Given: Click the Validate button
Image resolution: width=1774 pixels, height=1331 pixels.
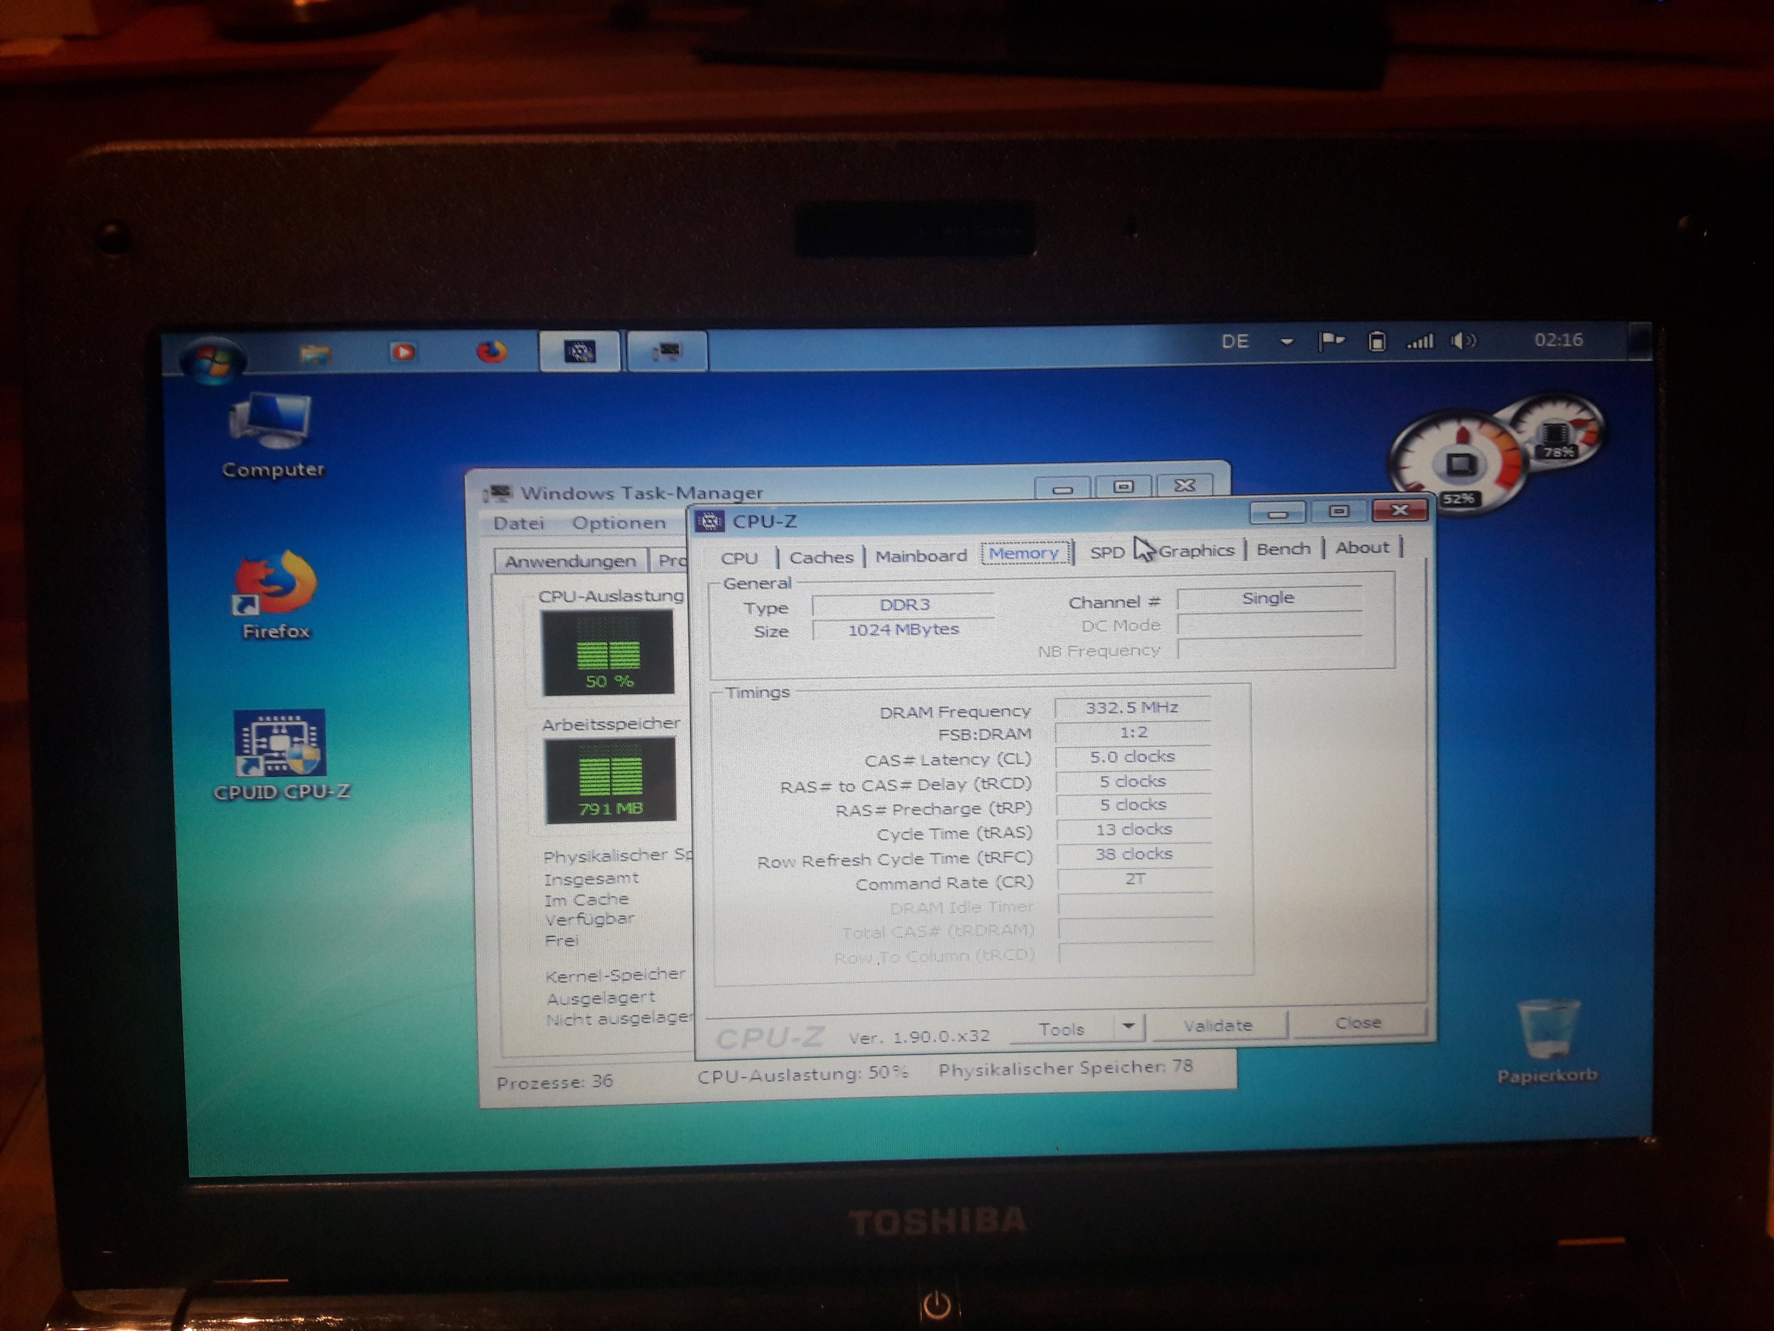Looking at the screenshot, I should [x=1217, y=1026].
